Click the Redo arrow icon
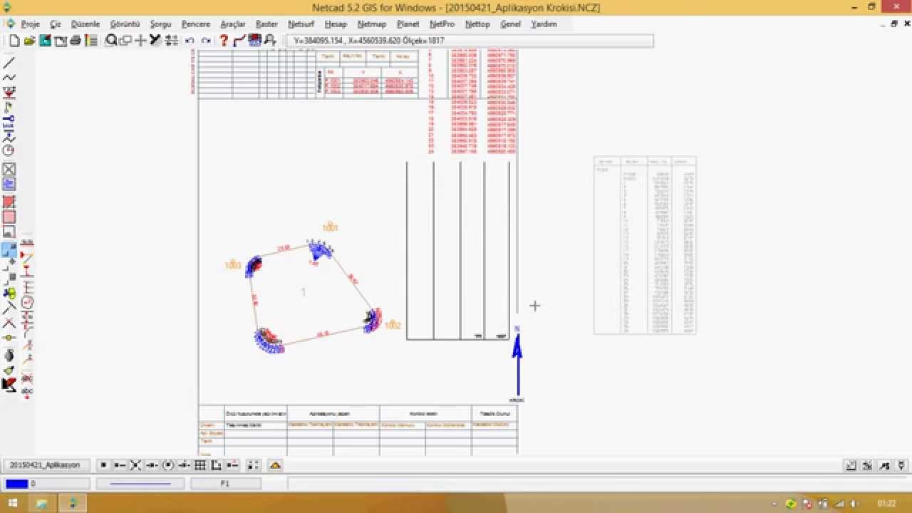The image size is (912, 513). click(x=206, y=41)
